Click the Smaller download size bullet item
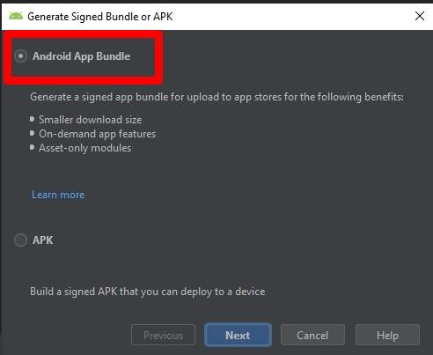This screenshot has height=355, width=433. (x=91, y=120)
